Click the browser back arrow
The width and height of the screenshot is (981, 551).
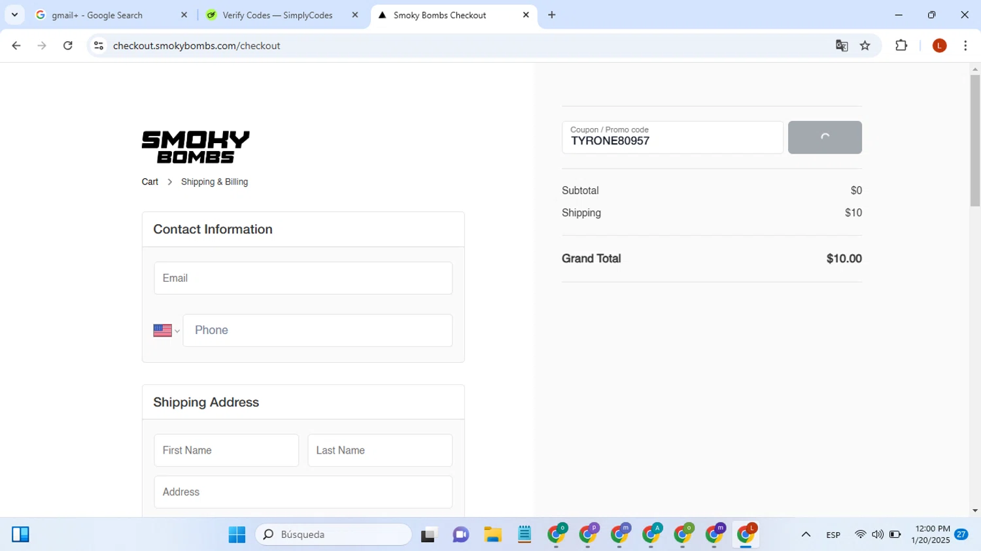(16, 46)
